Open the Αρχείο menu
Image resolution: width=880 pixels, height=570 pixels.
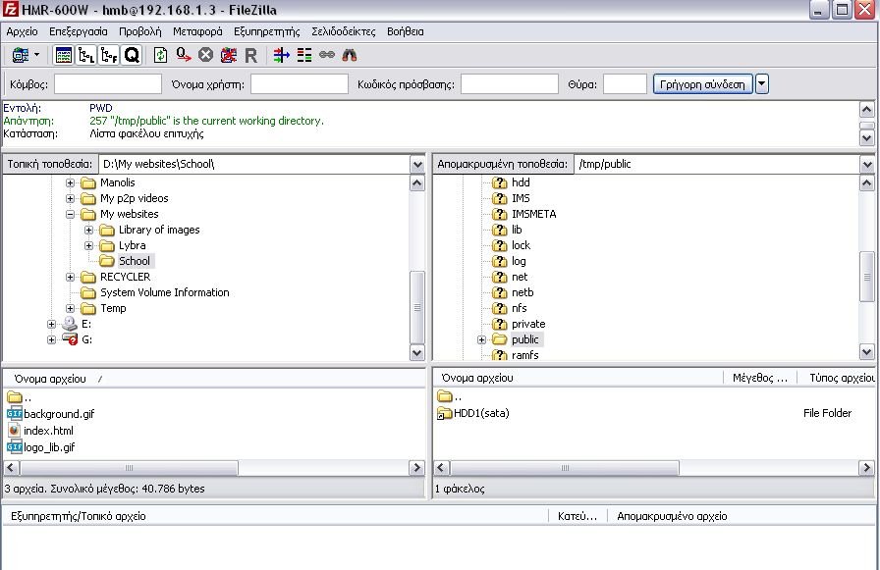[x=23, y=31]
